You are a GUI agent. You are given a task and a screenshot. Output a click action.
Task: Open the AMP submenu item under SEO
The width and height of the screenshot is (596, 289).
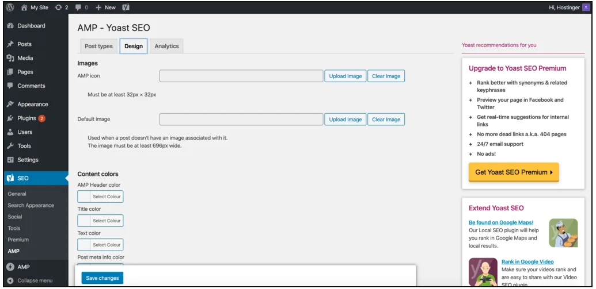[x=13, y=251]
